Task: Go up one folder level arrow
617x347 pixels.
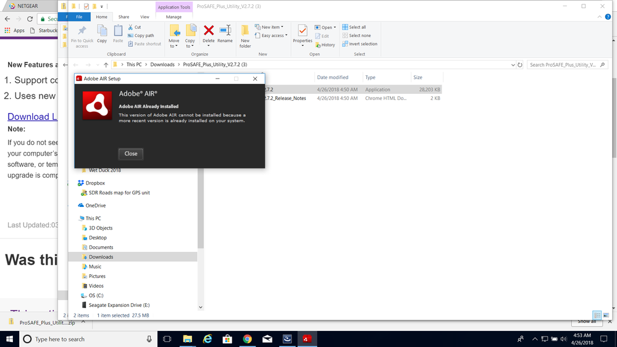Action: click(106, 65)
